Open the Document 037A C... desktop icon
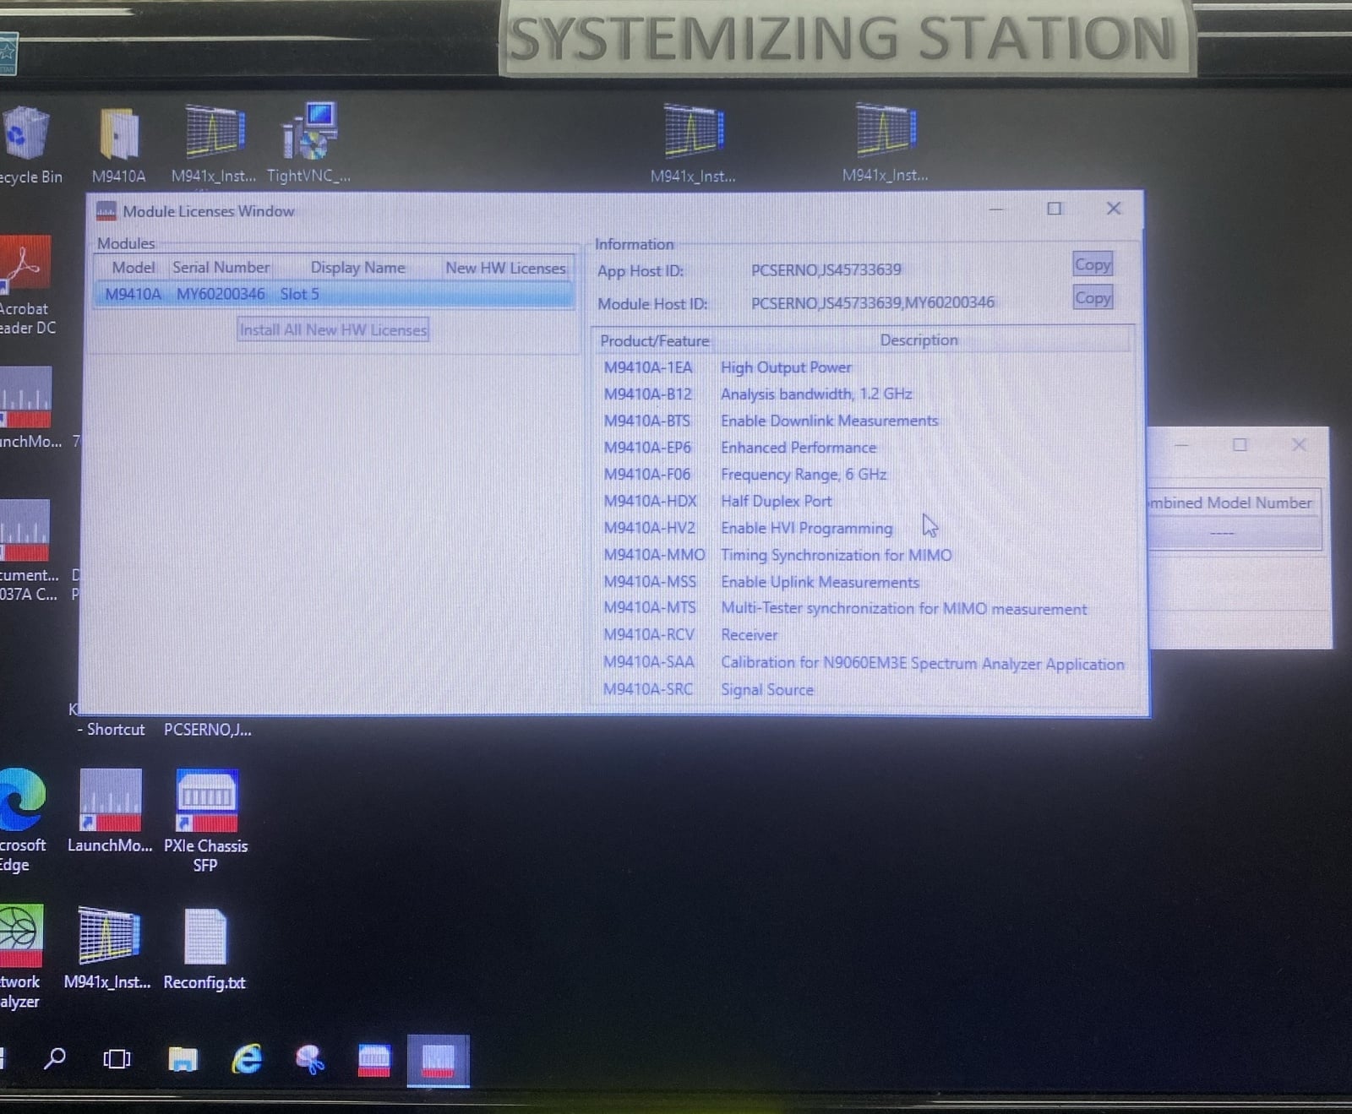This screenshot has width=1352, height=1114. [x=25, y=530]
